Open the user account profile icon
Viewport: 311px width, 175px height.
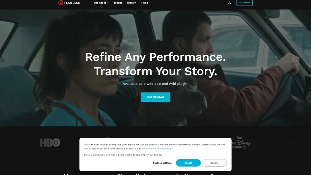coord(229,3)
